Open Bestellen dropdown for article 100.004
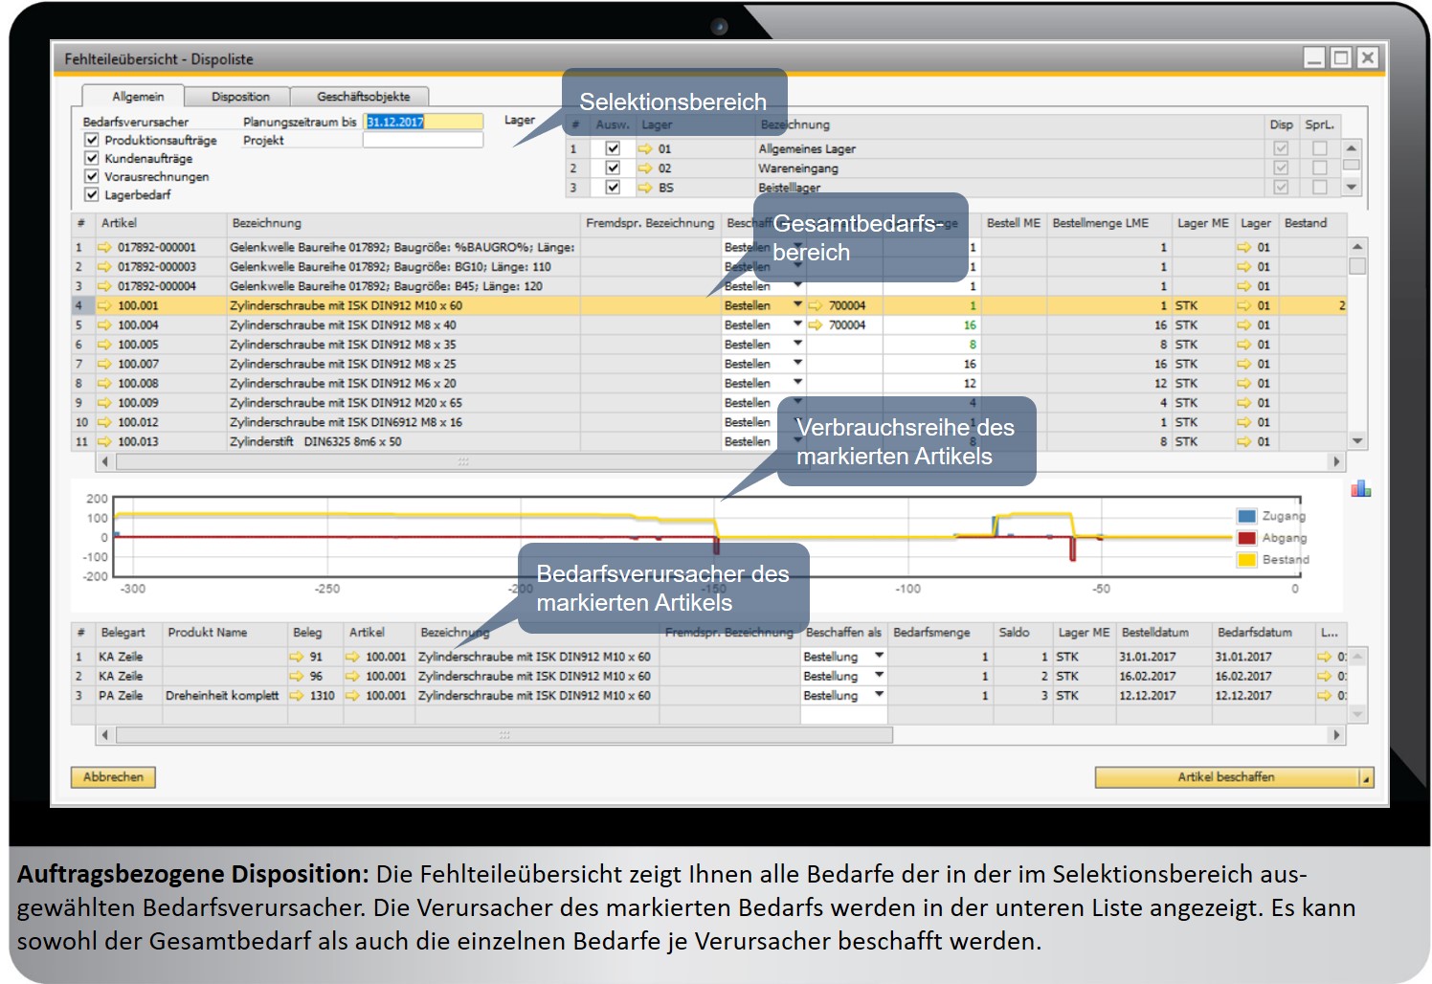Viewport: 1432px width, 984px height. [797, 324]
